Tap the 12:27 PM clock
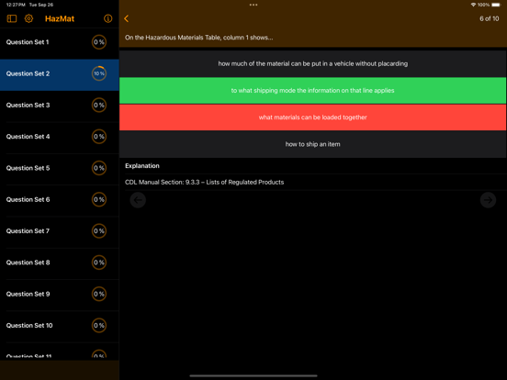The image size is (507, 380). (x=16, y=5)
